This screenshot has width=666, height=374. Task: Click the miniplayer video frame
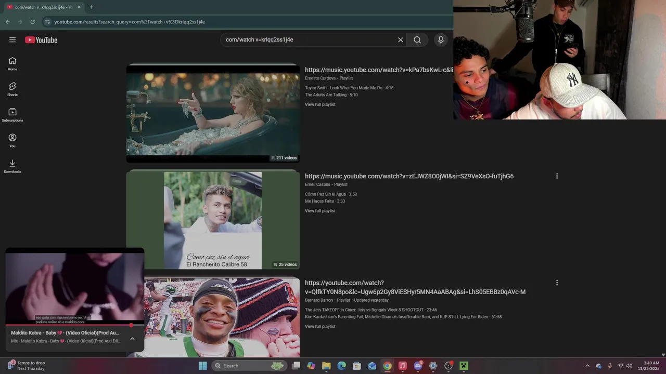tap(74, 286)
